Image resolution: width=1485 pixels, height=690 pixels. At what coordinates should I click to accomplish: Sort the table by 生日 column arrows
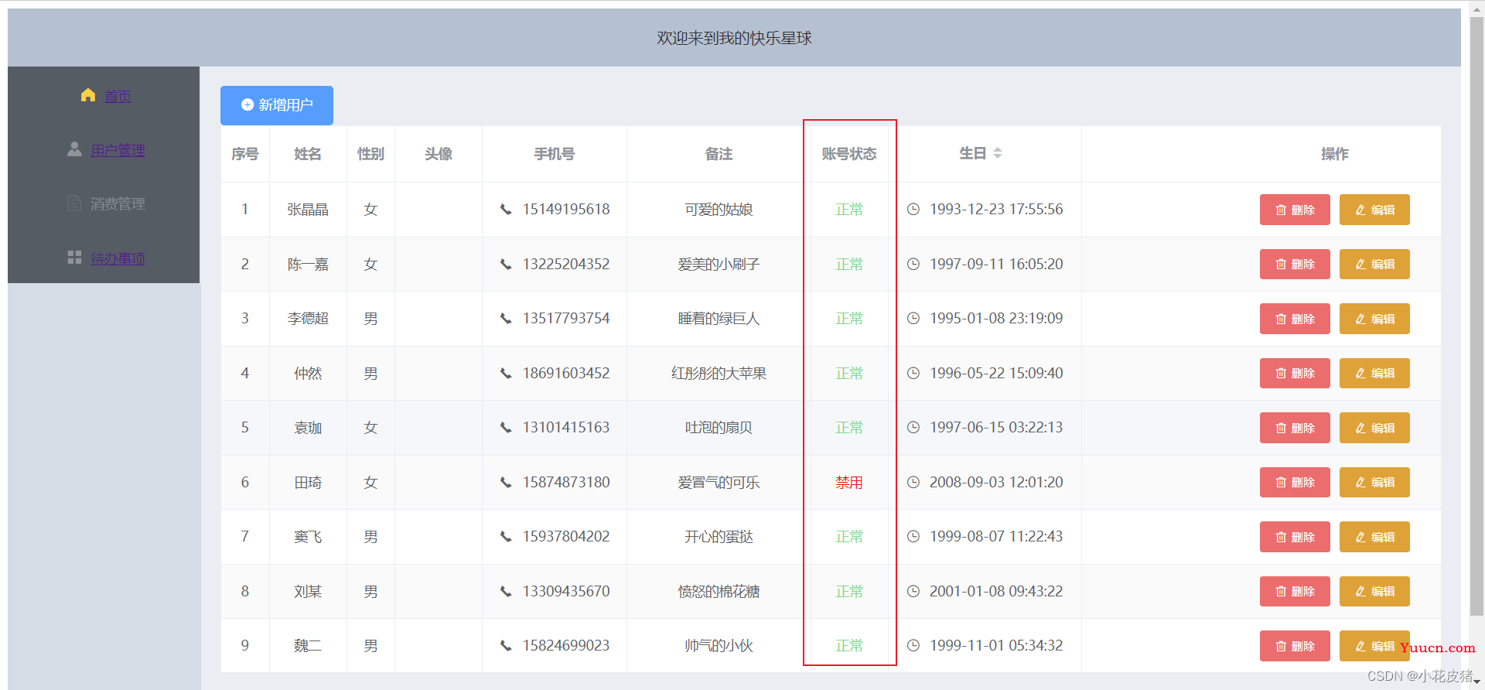(x=998, y=153)
